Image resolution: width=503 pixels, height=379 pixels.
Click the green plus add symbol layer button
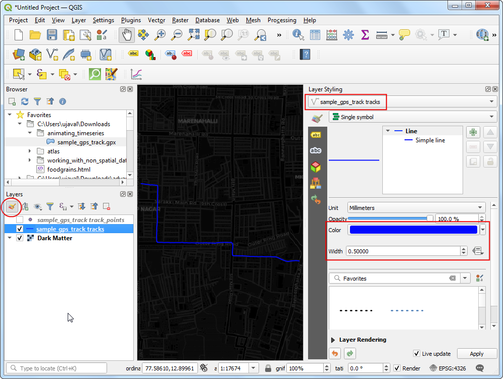(x=473, y=132)
